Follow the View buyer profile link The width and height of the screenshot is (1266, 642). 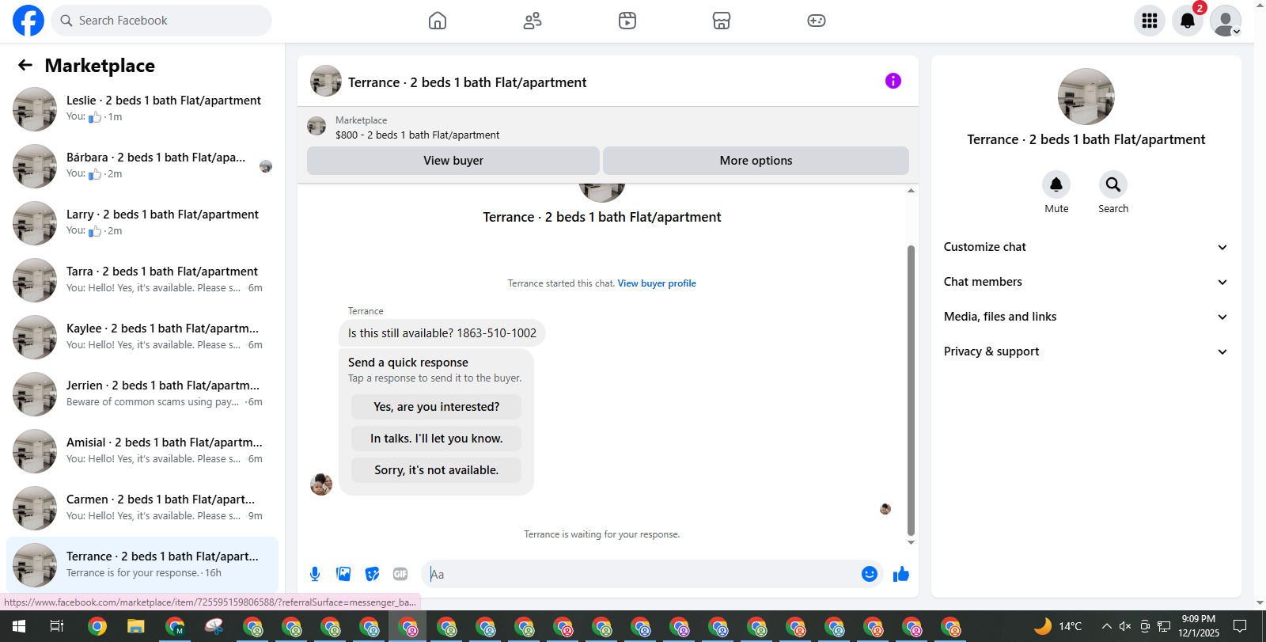[657, 283]
